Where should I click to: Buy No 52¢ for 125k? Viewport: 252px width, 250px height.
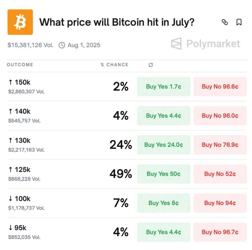coord(220,174)
